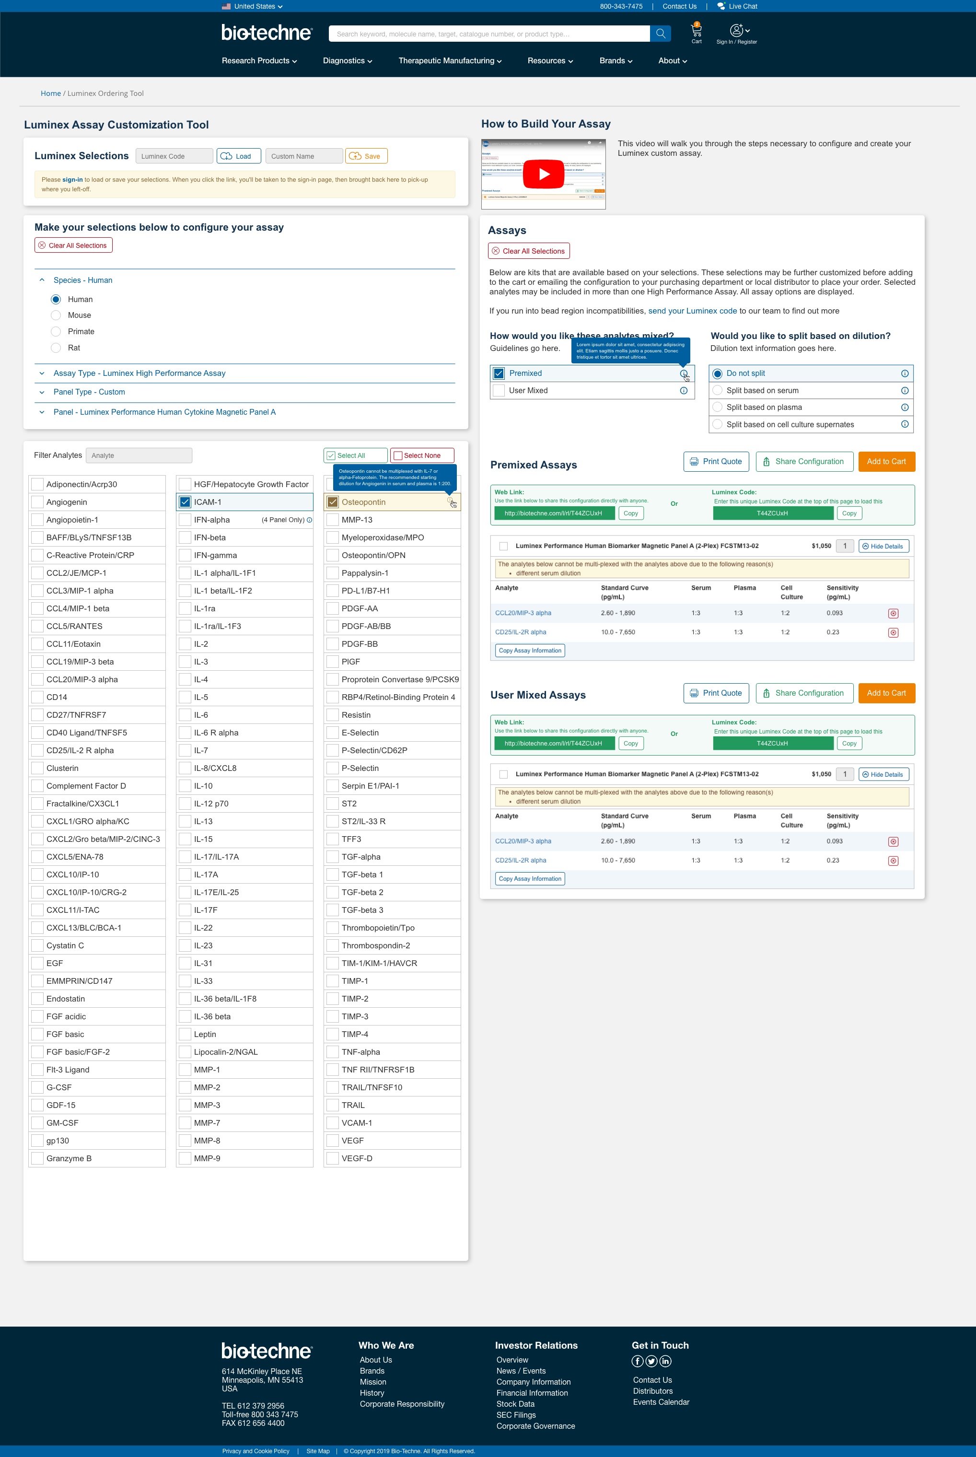Viewport: 976px width, 1457px height.
Task: Check the Angiogenin analyte checkbox
Action: coord(37,501)
